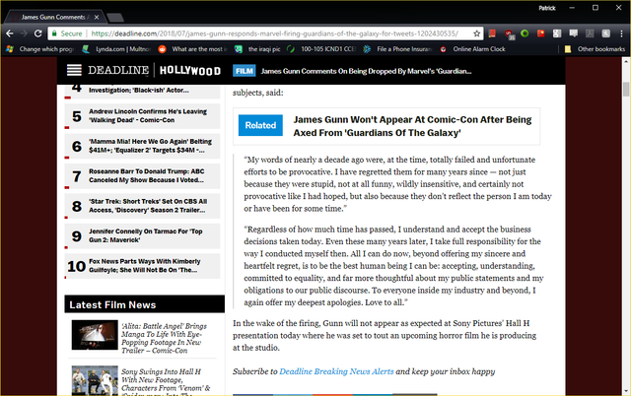Image resolution: width=631 pixels, height=396 pixels.
Task: Expand the Other bookmarks folder
Action: click(x=595, y=49)
